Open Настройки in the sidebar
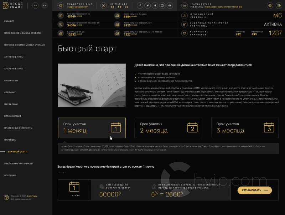Viewport: 285px width, 215px height. (11, 104)
